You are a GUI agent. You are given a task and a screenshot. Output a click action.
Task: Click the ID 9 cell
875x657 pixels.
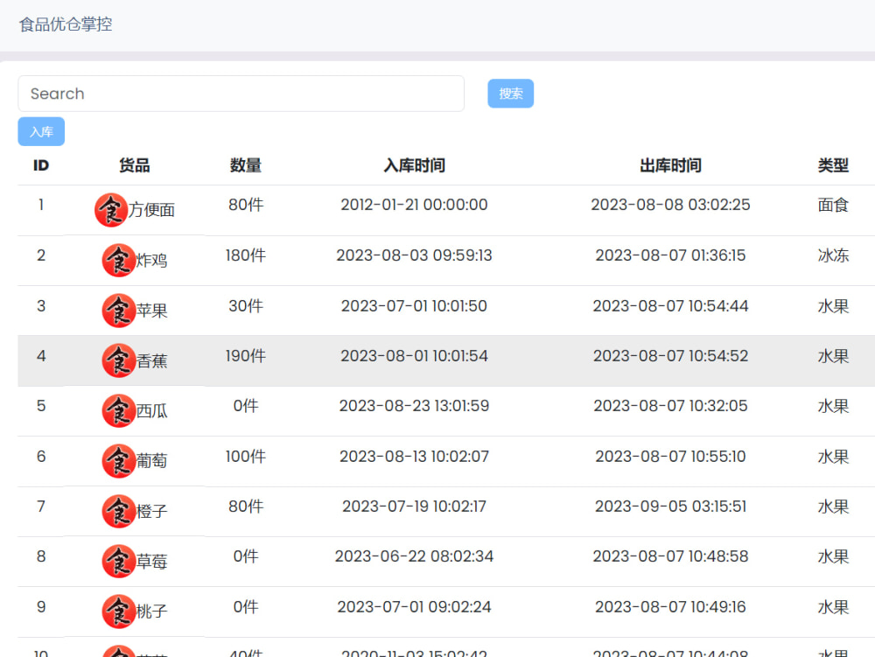41,607
